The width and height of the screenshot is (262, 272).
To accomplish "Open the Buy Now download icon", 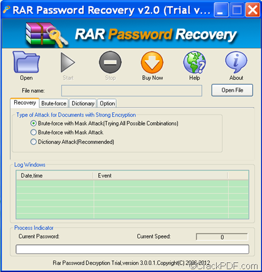I will 152,62.
